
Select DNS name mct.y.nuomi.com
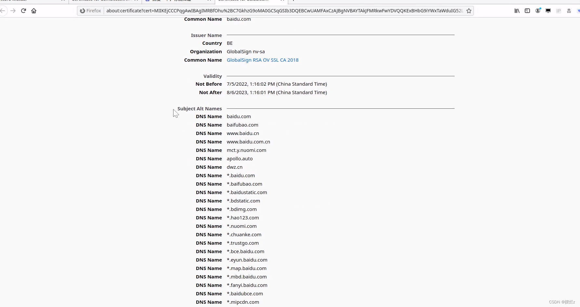[x=246, y=150]
